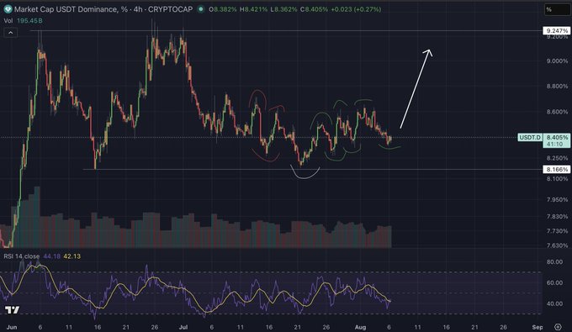Click 80.00 on the RSI scale
This screenshot has width=572, height=332.
coord(554,261)
